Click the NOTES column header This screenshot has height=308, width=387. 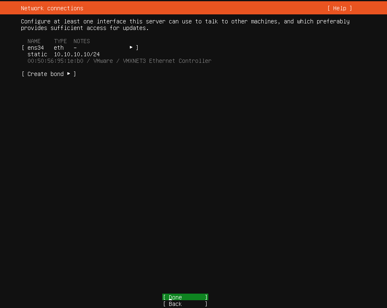click(x=81, y=41)
